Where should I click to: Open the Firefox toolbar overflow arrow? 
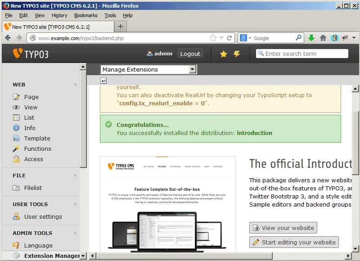(x=354, y=38)
